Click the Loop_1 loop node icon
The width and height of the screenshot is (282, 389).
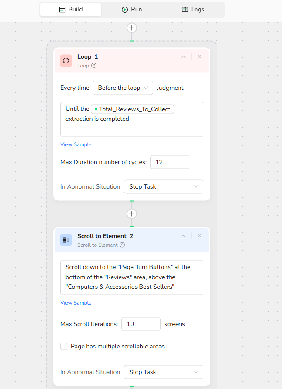(x=66, y=60)
